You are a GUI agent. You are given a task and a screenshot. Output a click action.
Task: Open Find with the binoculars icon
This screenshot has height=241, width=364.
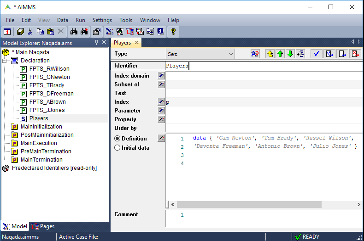point(74,32)
